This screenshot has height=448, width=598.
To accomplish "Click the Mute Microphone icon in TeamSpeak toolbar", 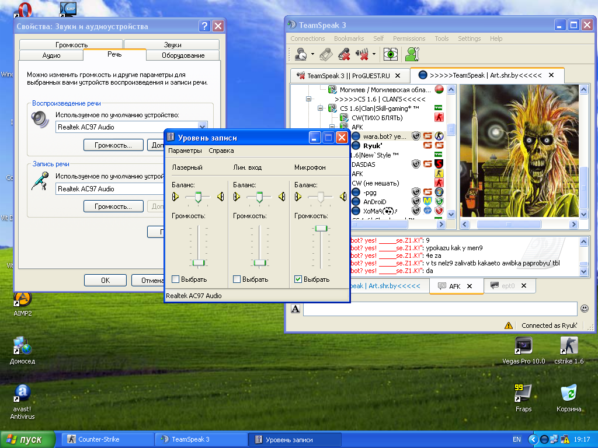I will coord(344,54).
